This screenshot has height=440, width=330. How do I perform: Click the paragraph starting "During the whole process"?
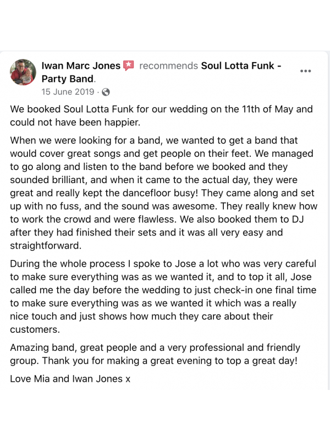161,296
